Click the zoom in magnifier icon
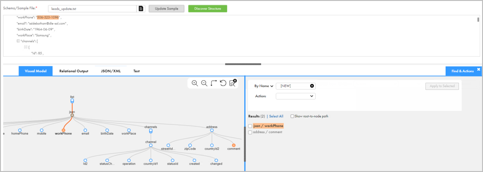Screen dimensions: 483x172 click(x=195, y=83)
